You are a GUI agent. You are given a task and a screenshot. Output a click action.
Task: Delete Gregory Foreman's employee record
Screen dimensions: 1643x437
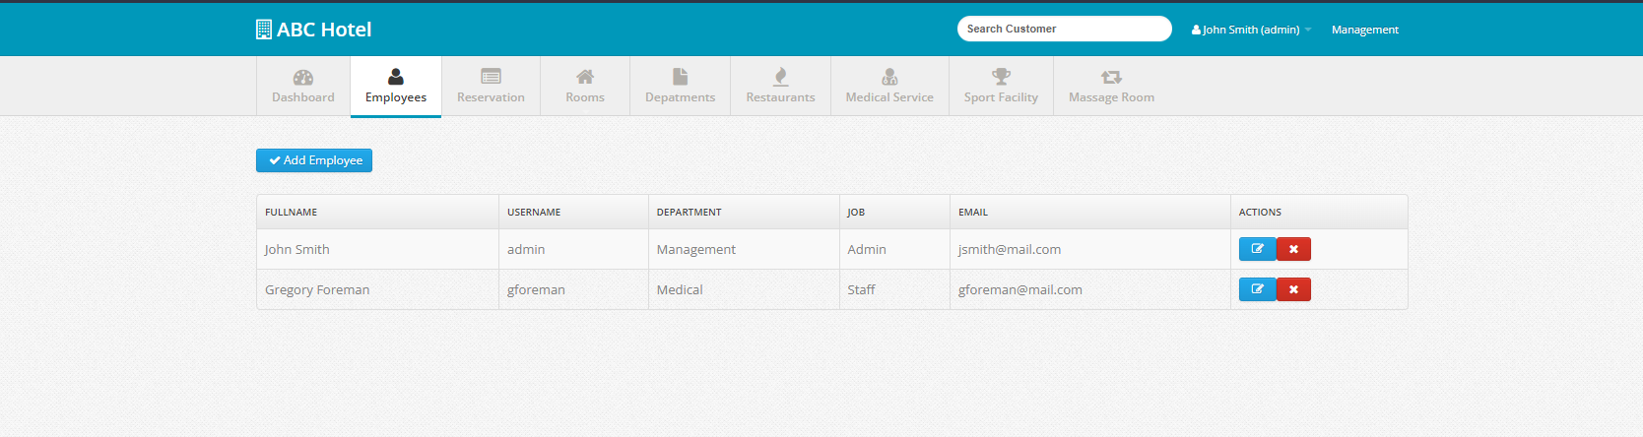[1293, 289]
